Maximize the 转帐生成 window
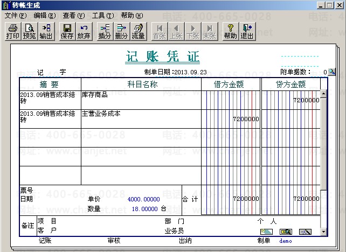This screenshot has width=346, height=252. point(330,5)
